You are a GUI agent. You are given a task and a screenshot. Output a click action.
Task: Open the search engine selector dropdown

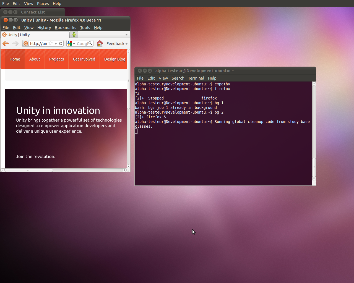point(71,43)
